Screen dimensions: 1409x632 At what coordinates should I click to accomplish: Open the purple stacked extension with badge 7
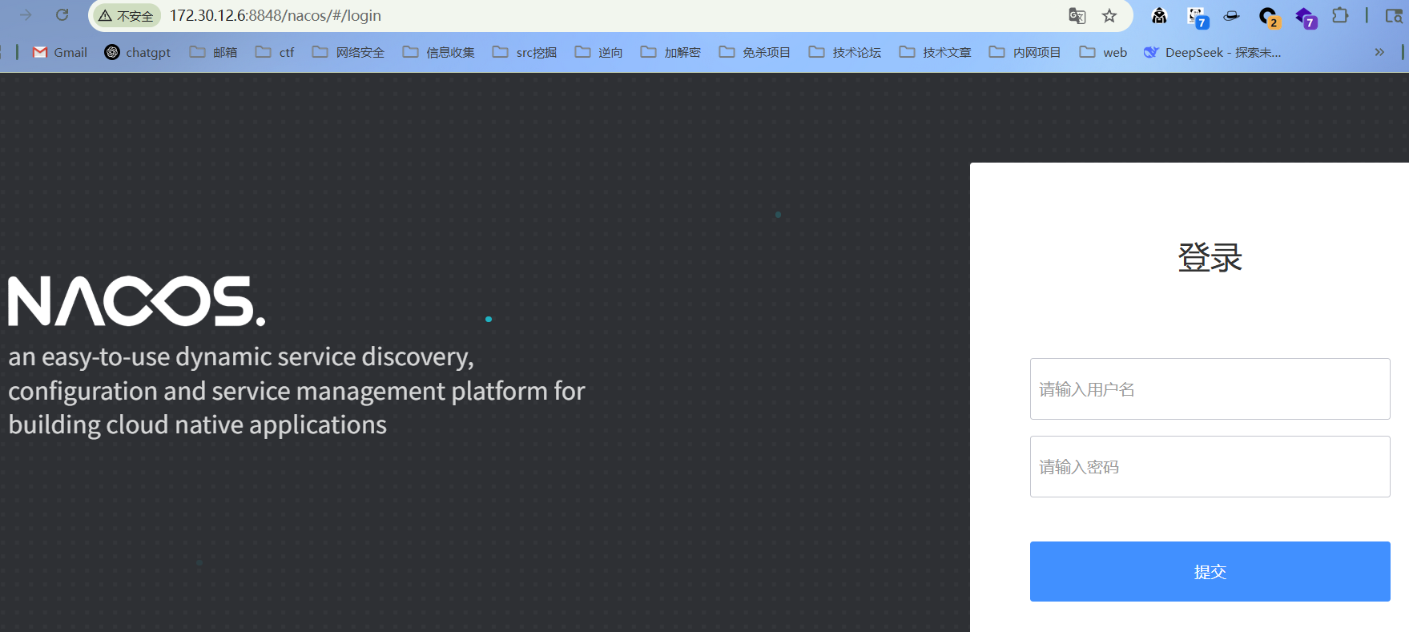(x=1306, y=17)
